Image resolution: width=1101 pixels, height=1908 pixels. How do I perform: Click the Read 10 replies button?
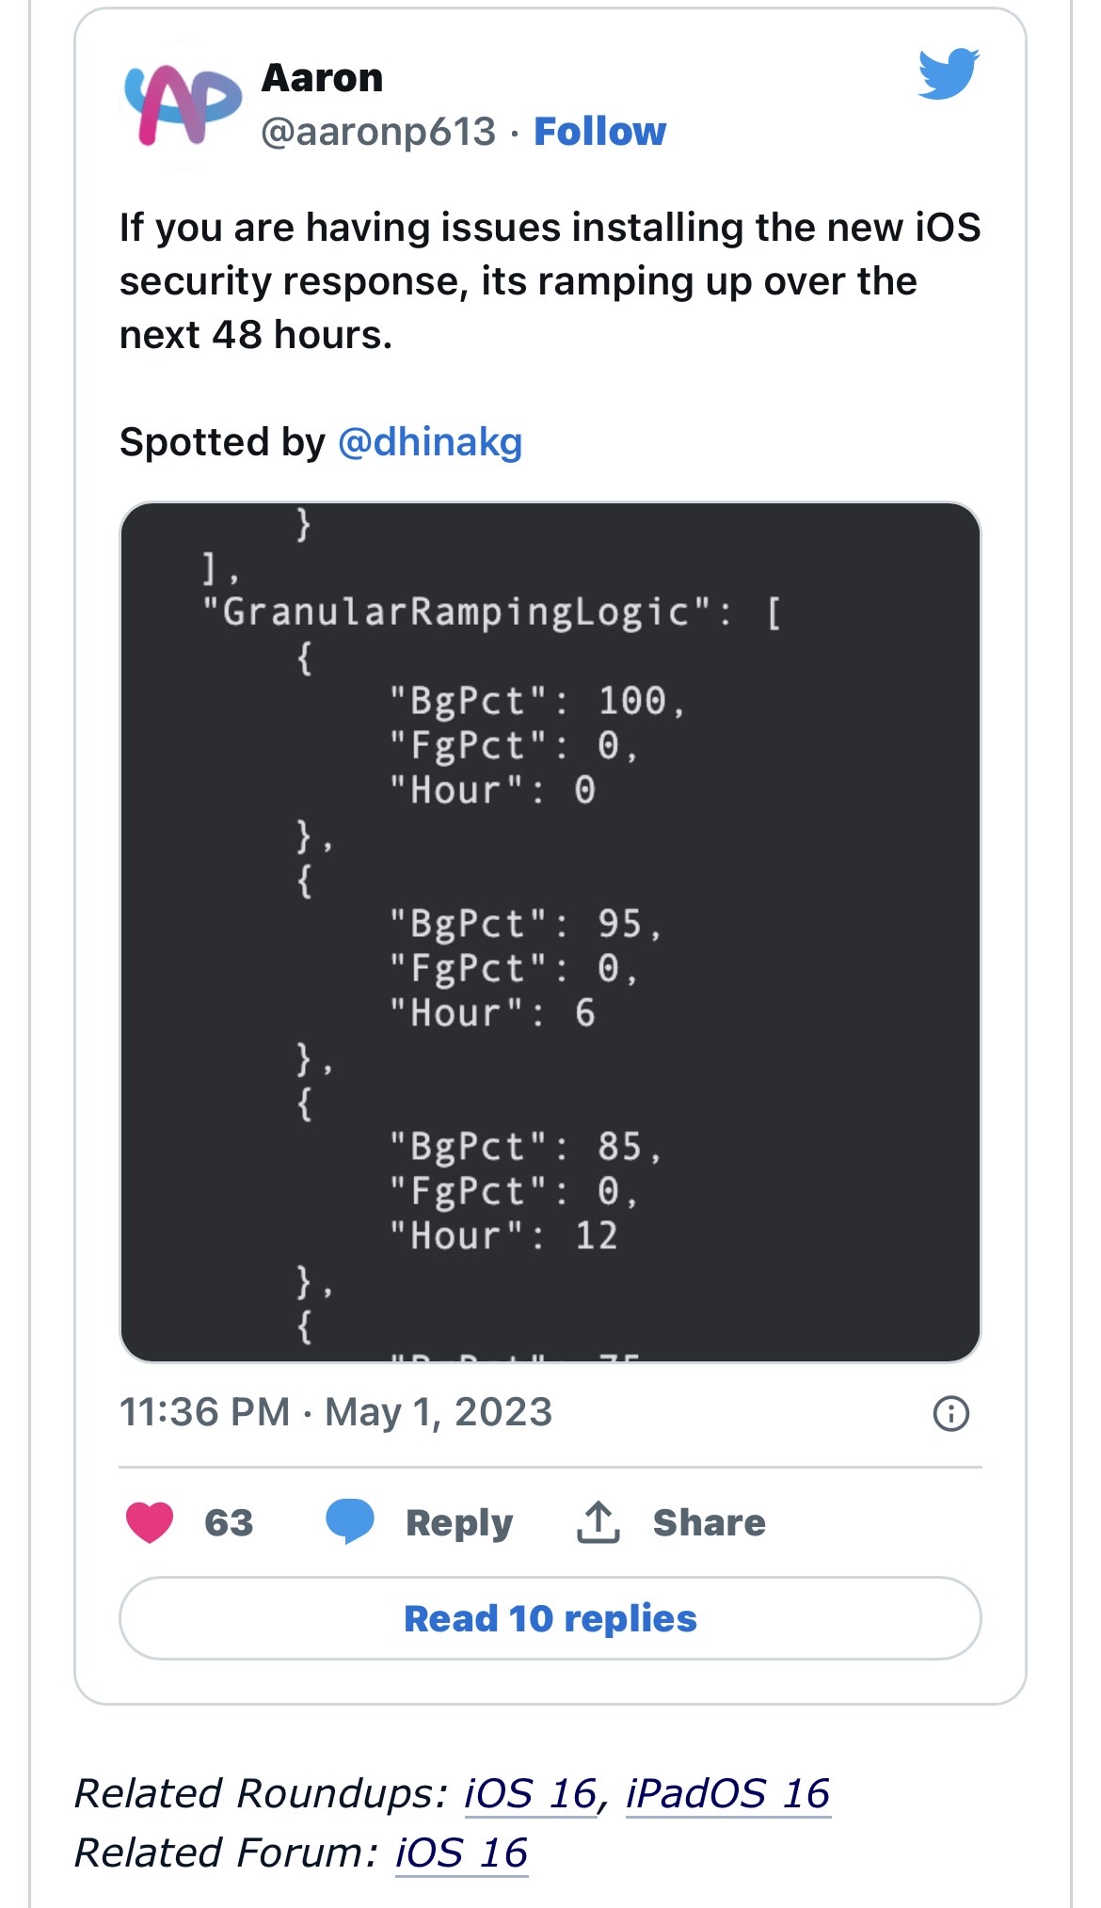pos(550,1618)
